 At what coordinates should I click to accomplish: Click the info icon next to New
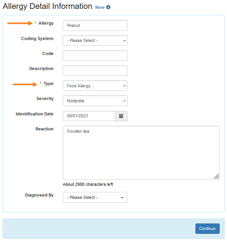(x=108, y=7)
